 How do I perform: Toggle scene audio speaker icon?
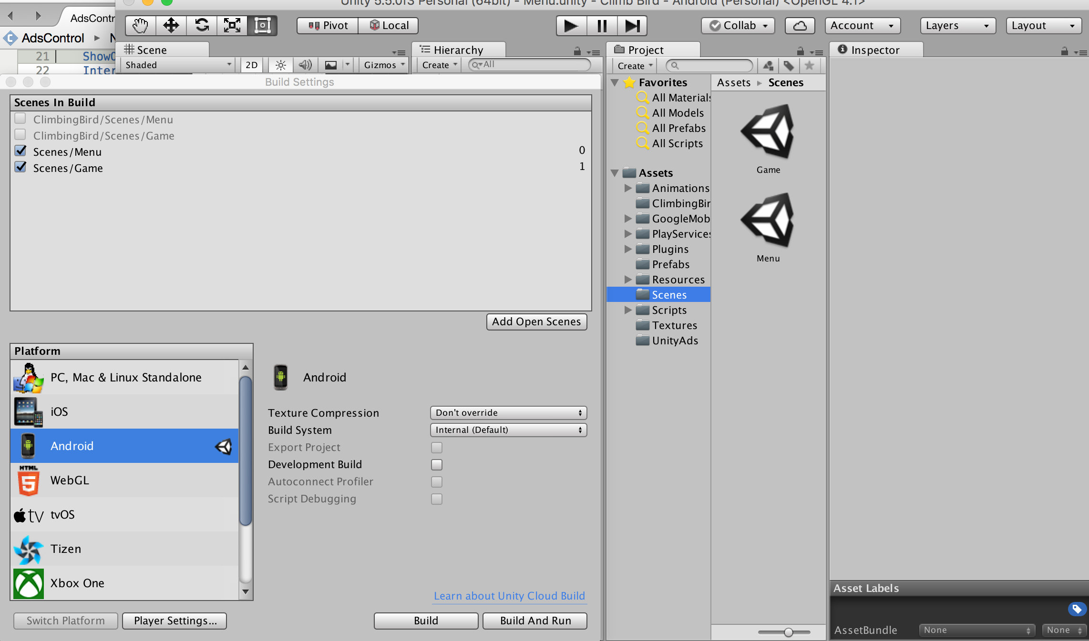coord(305,65)
